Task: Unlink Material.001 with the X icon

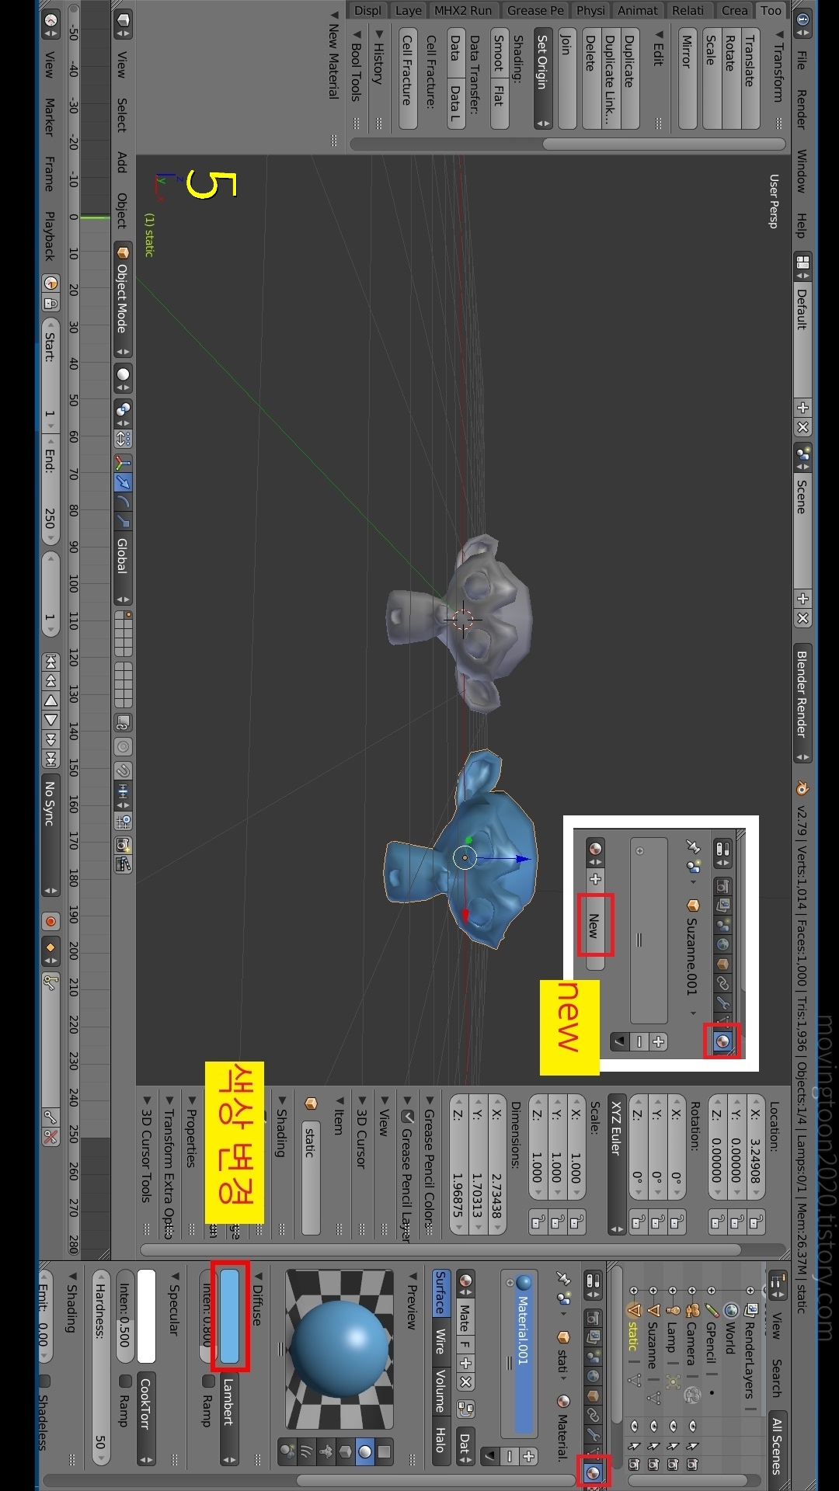Action: pyautogui.click(x=465, y=1382)
